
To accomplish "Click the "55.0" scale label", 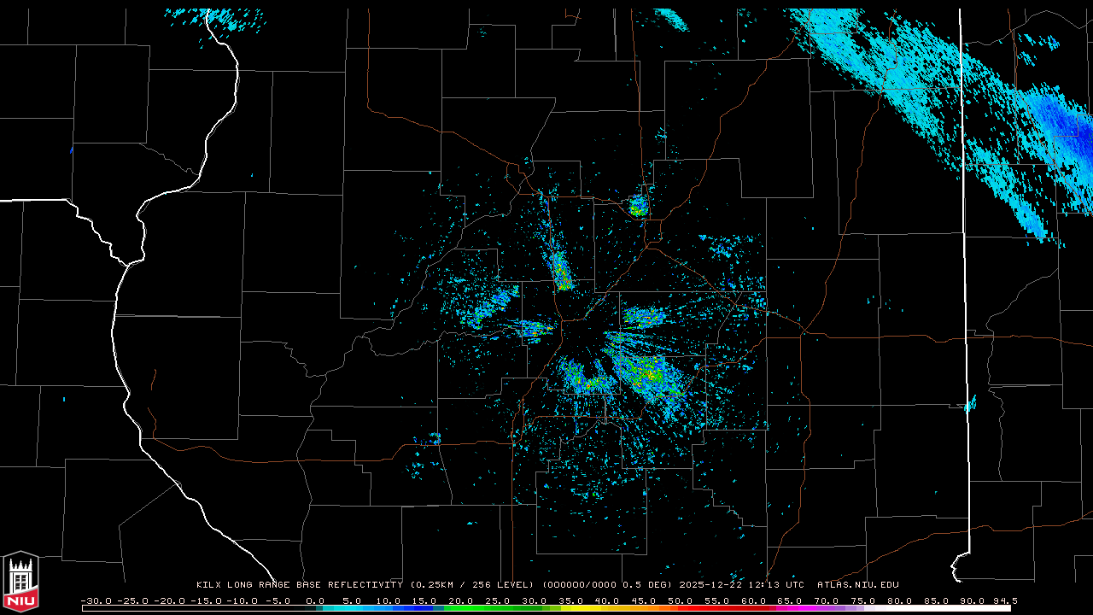I will (x=718, y=600).
